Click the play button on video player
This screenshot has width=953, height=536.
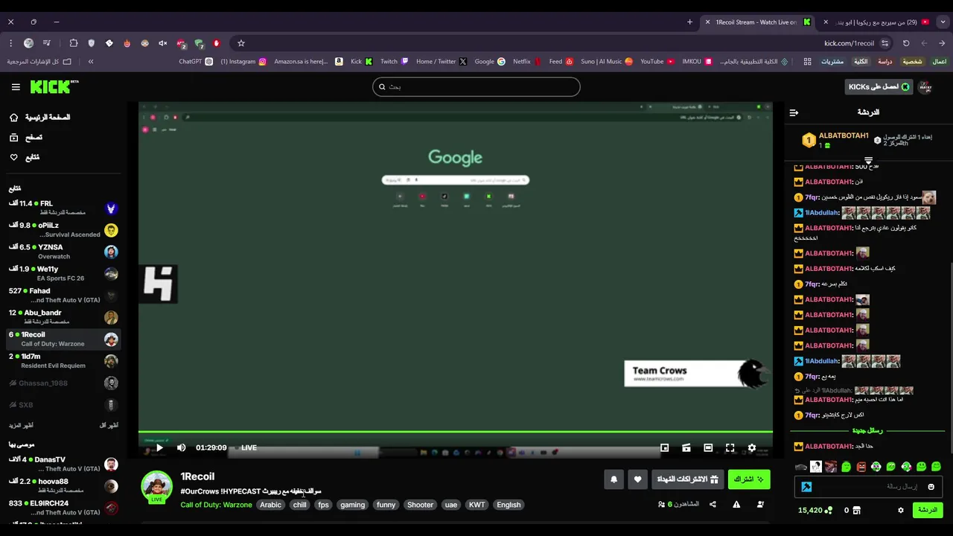point(159,447)
